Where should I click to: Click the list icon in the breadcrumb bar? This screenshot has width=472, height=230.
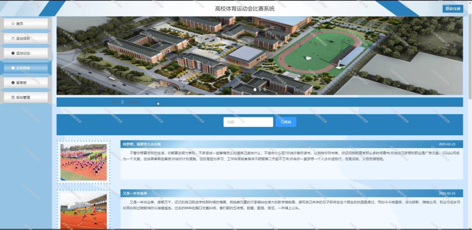(x=123, y=102)
